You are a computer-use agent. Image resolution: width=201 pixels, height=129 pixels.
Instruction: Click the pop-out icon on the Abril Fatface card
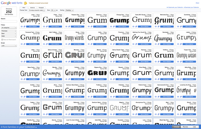point(47,44)
